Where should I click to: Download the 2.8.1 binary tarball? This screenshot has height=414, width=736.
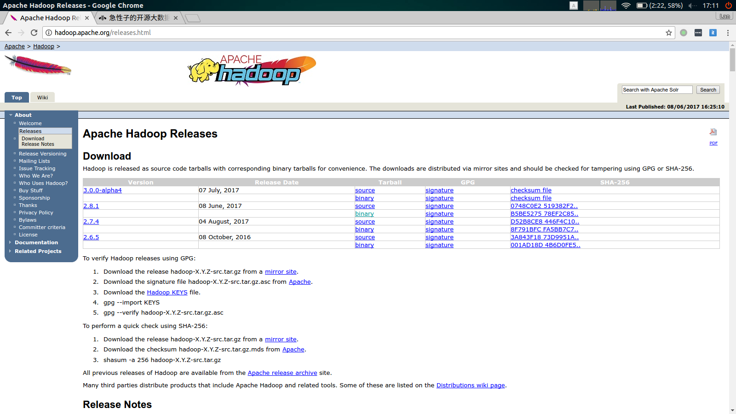[364, 214]
